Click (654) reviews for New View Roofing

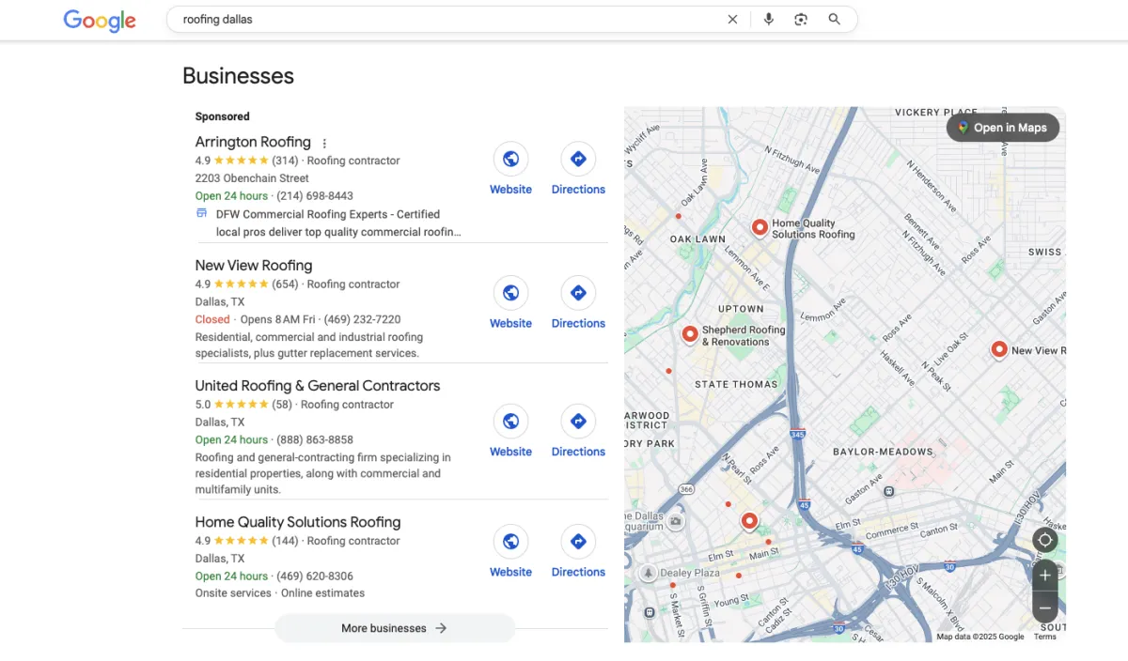tap(285, 284)
